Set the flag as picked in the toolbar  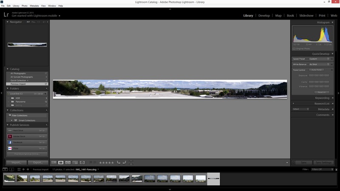91,163
